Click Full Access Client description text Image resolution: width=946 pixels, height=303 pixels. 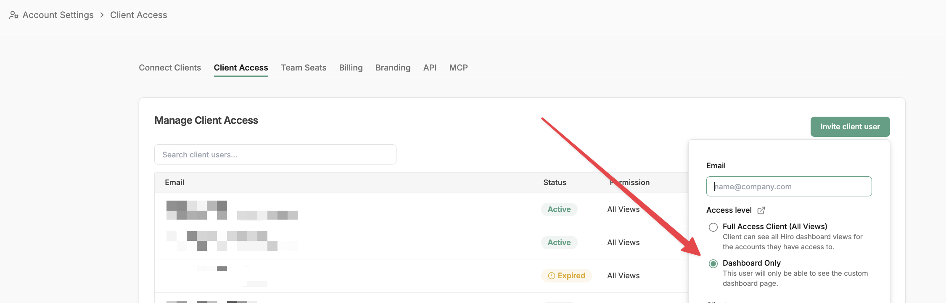793,242
